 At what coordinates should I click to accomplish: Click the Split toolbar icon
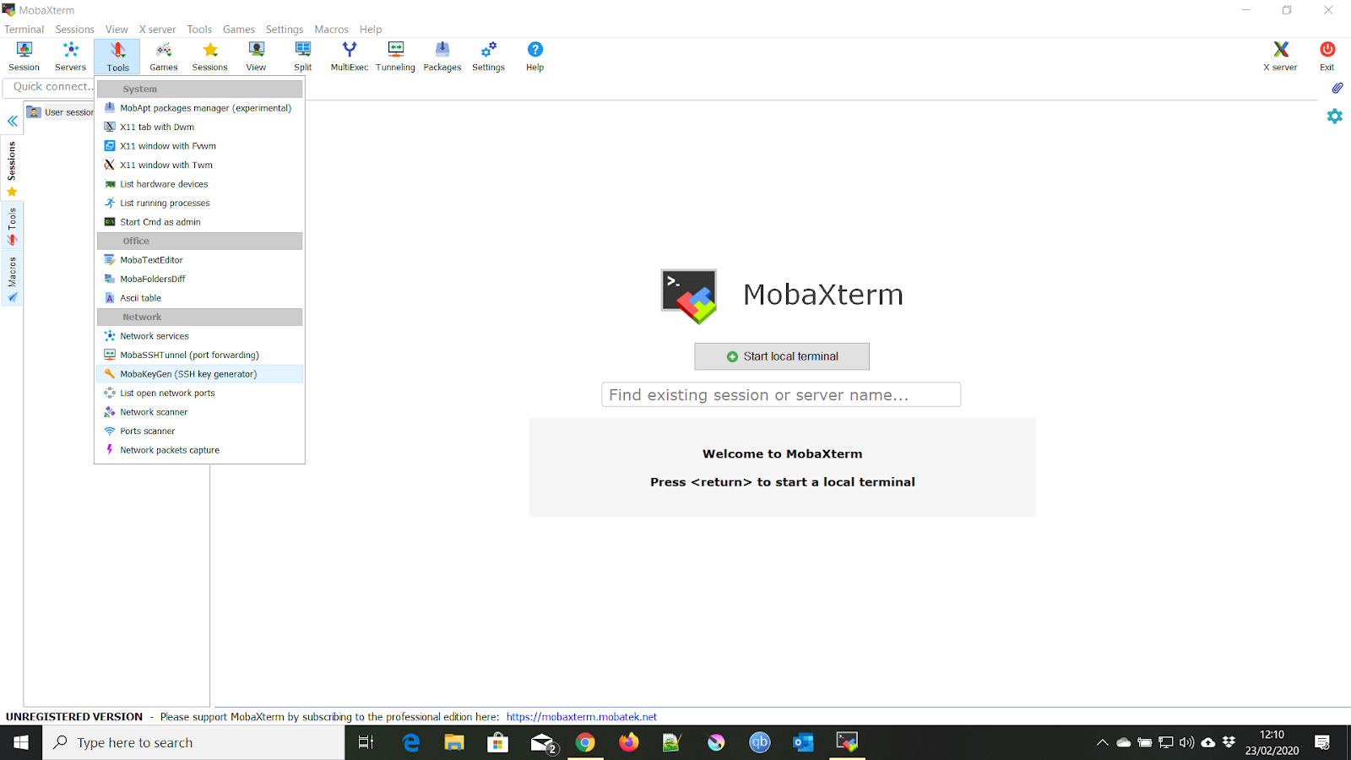pos(303,57)
